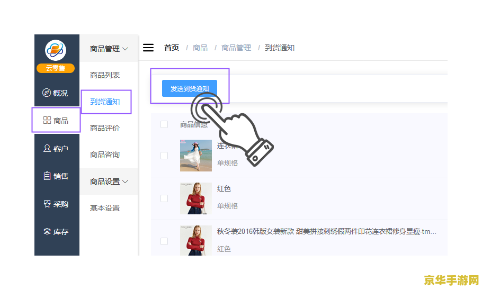Collapse the 商品管理 group
Screen dimensions: 482x290
[109, 49]
